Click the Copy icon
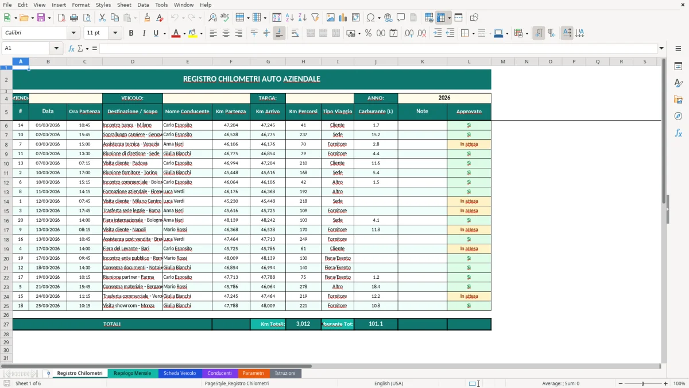689x388 pixels. tap(114, 18)
